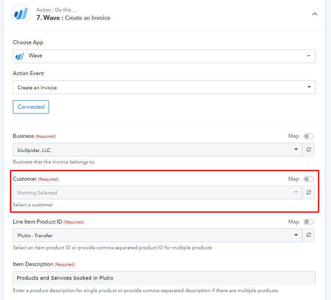Viewport: 331px width, 300px height.
Task: Open the Choose App dropdown showing Wave
Action: coord(164,56)
